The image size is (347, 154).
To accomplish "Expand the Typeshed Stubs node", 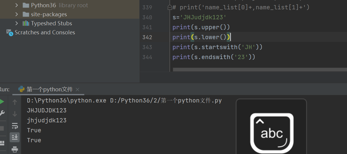I will click(17, 23).
